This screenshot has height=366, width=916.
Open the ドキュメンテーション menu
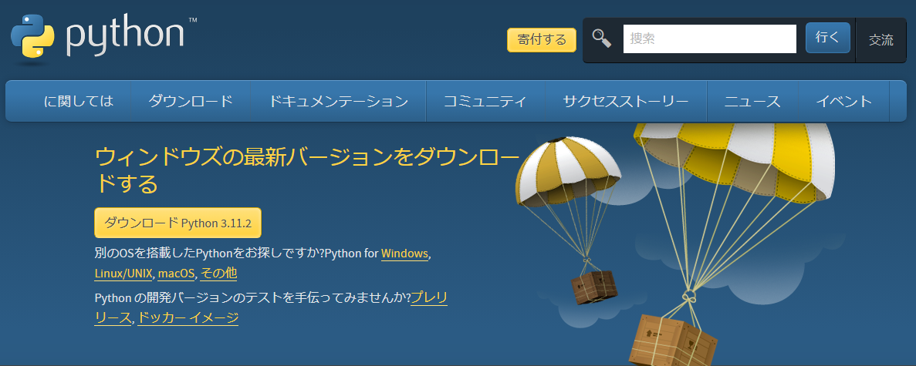pos(338,102)
